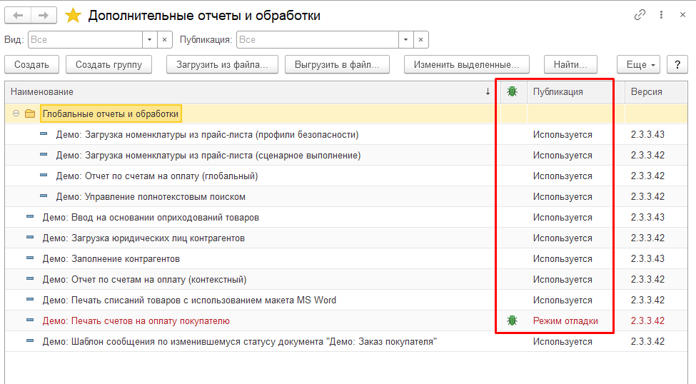Focus the Вид input field
696x384 pixels.
pyautogui.click(x=85, y=39)
